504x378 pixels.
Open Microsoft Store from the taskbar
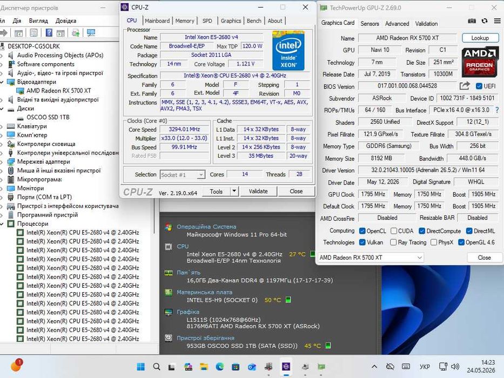[x=236, y=367]
